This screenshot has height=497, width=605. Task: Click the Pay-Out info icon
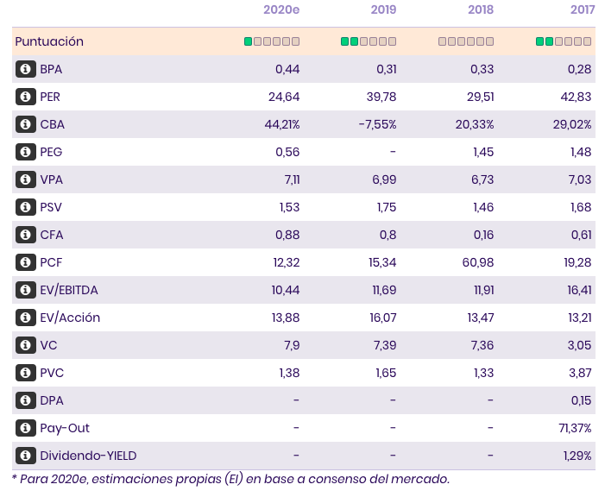26,428
